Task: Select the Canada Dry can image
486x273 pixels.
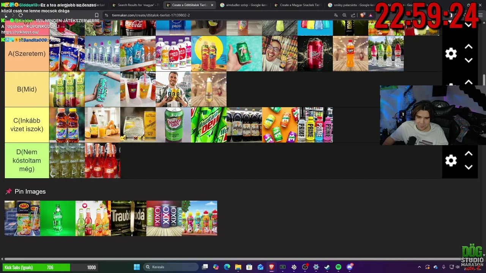Action: tap(173, 125)
